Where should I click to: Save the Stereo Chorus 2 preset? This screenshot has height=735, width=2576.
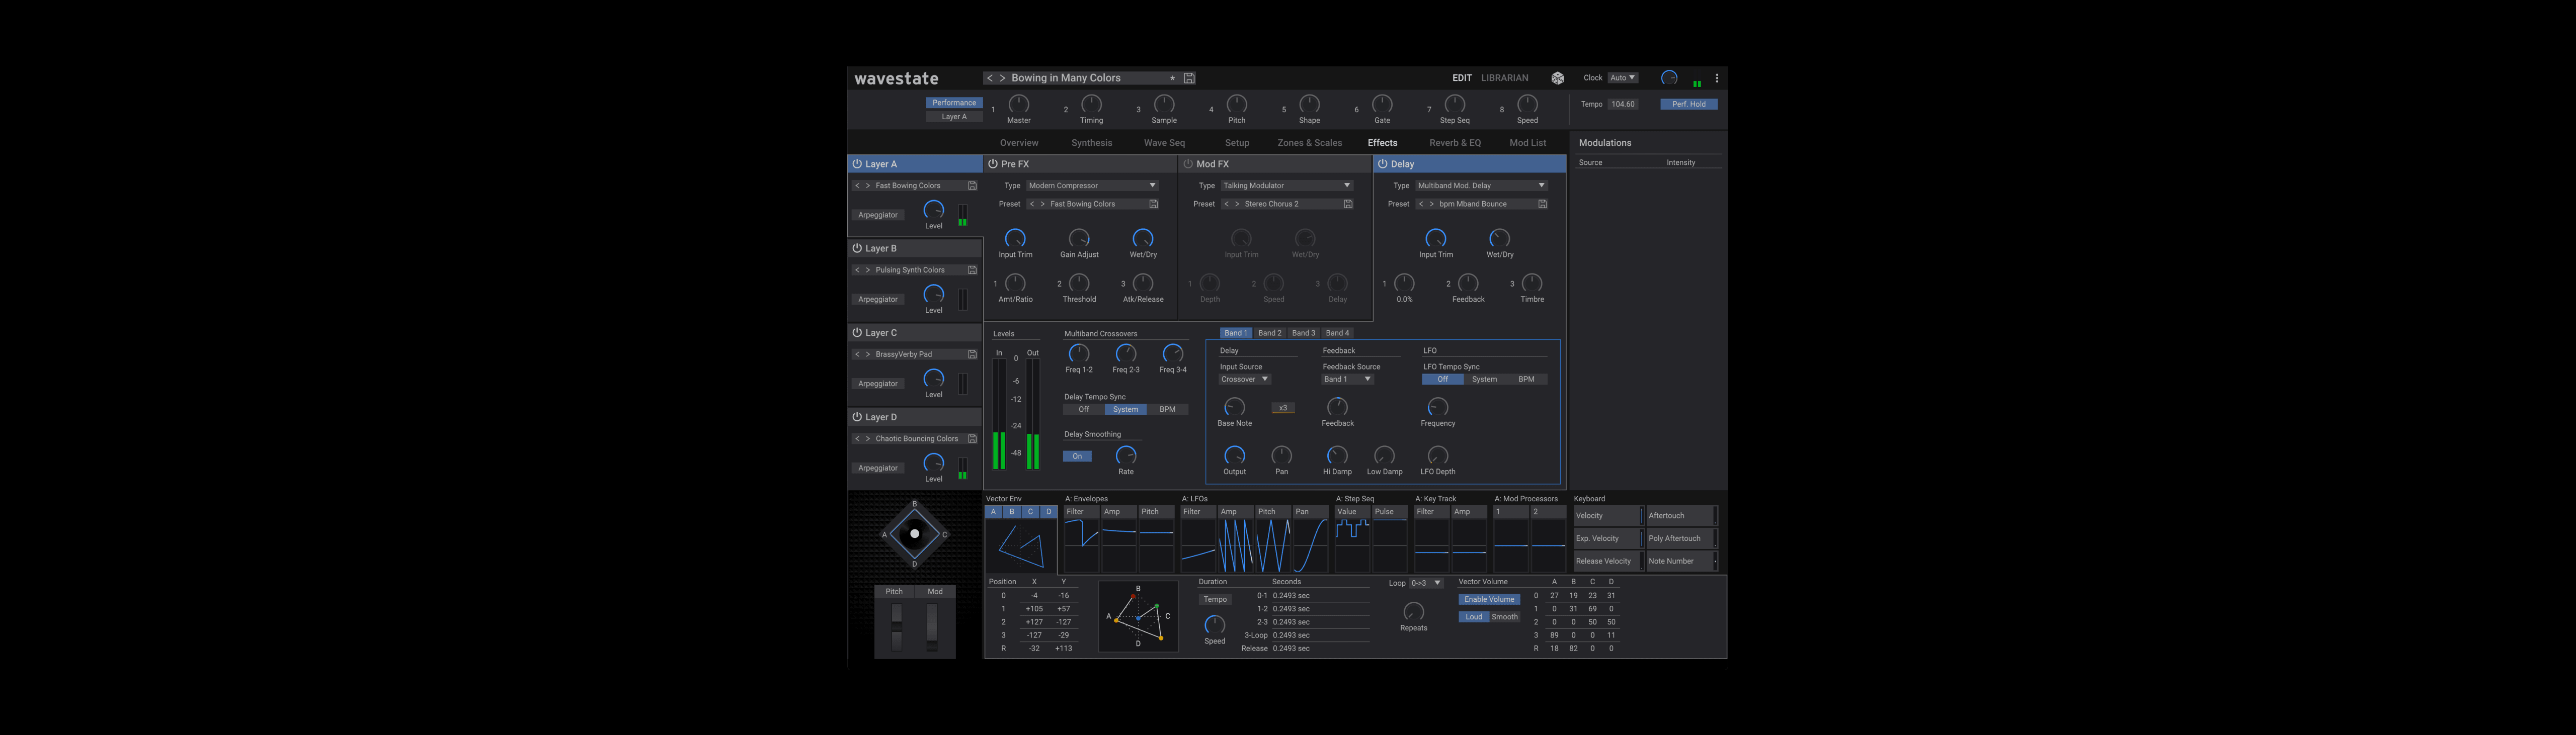point(1348,204)
